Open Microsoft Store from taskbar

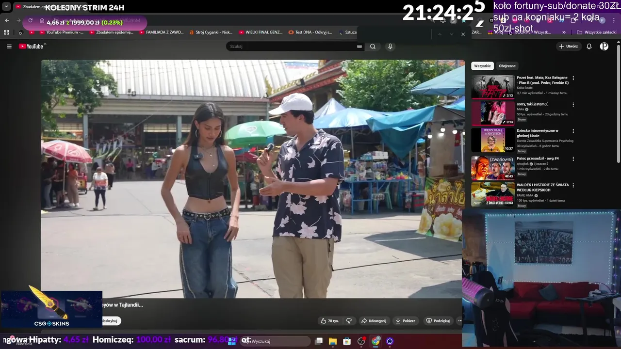(x=347, y=341)
